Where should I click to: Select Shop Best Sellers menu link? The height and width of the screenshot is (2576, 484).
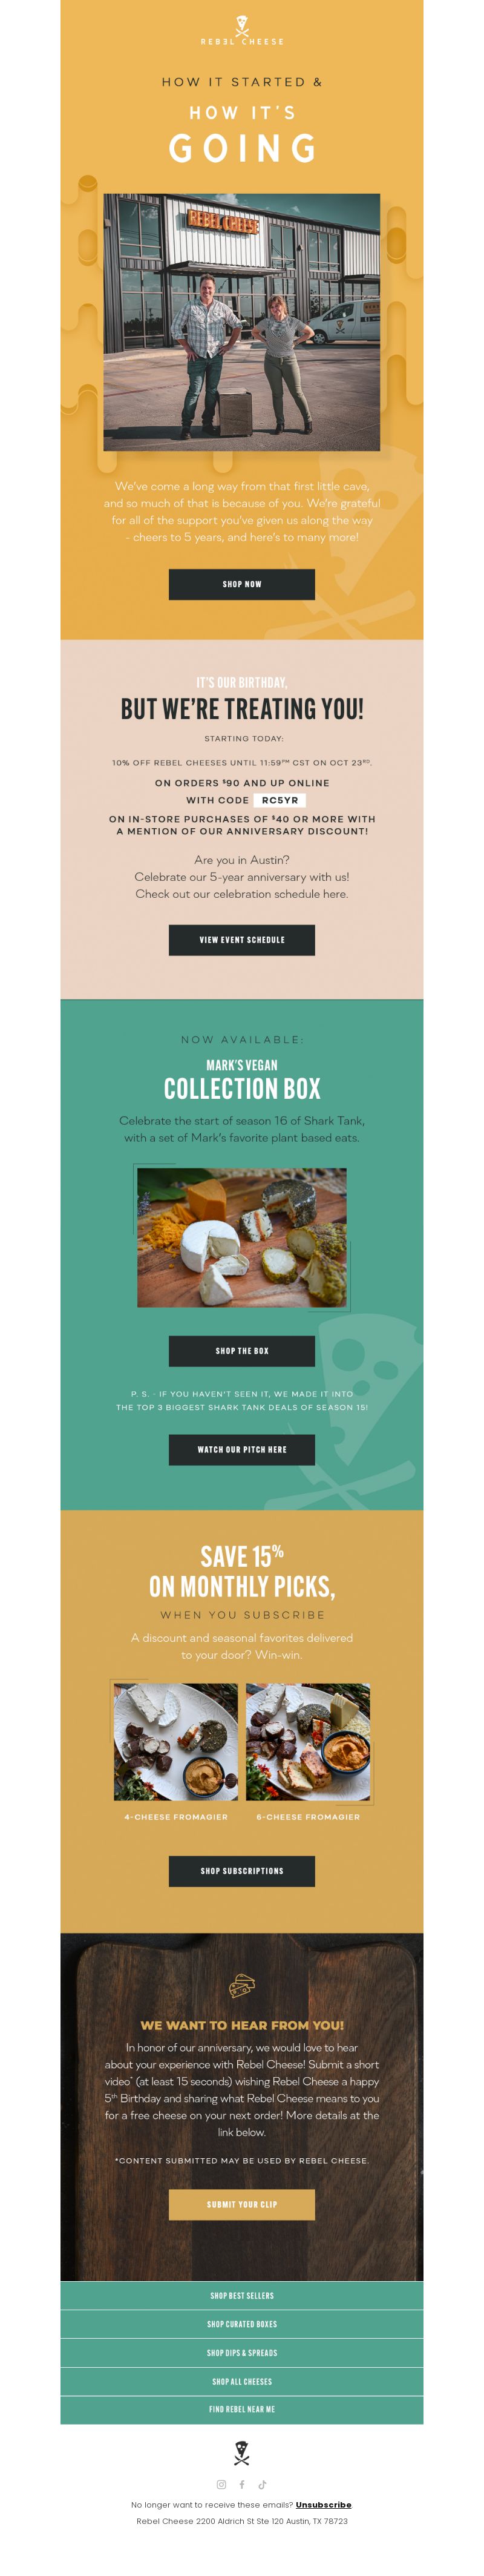(x=242, y=2295)
